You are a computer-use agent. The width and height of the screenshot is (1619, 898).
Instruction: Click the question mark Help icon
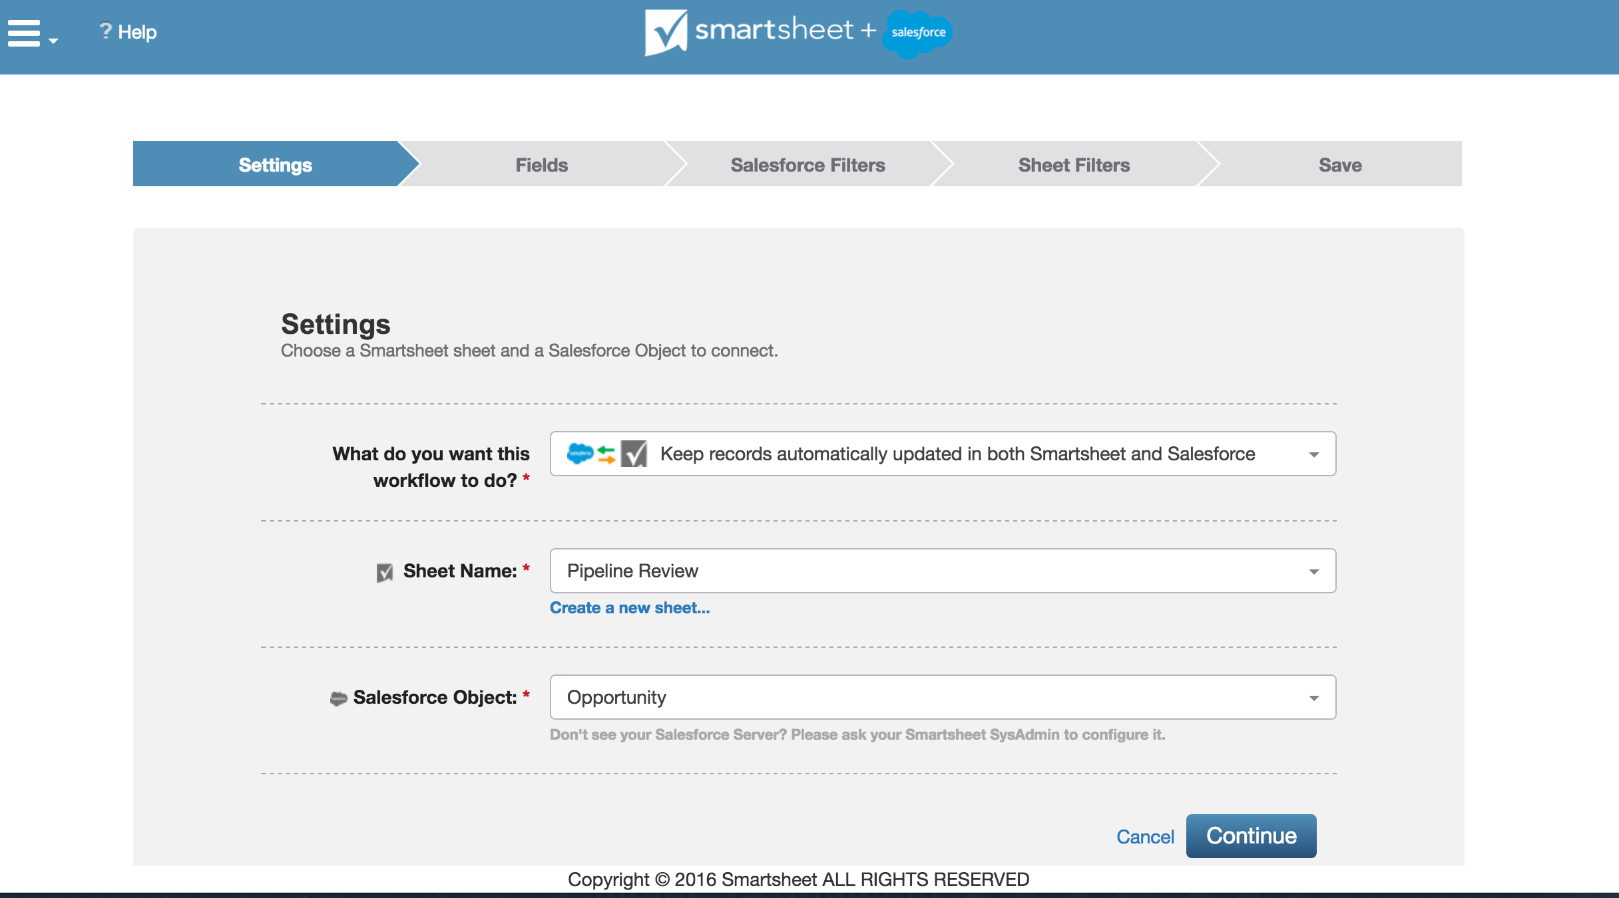pyautogui.click(x=105, y=31)
